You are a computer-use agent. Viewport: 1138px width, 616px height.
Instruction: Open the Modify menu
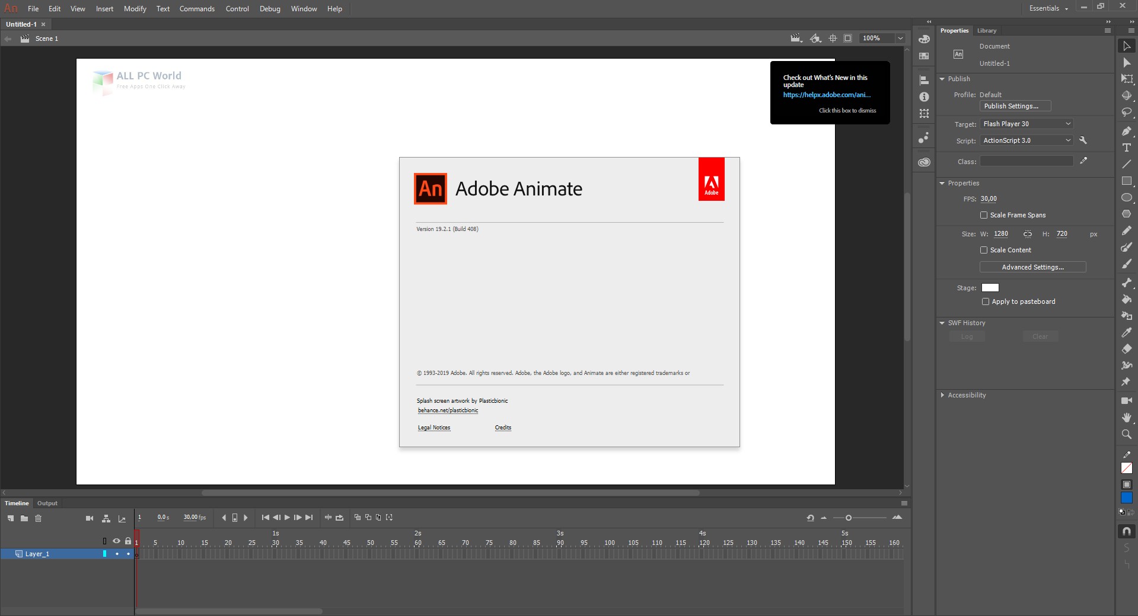click(135, 8)
